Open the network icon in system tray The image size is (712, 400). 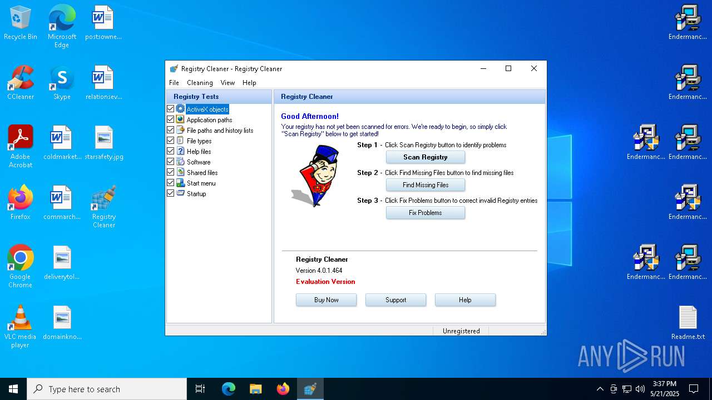point(627,389)
